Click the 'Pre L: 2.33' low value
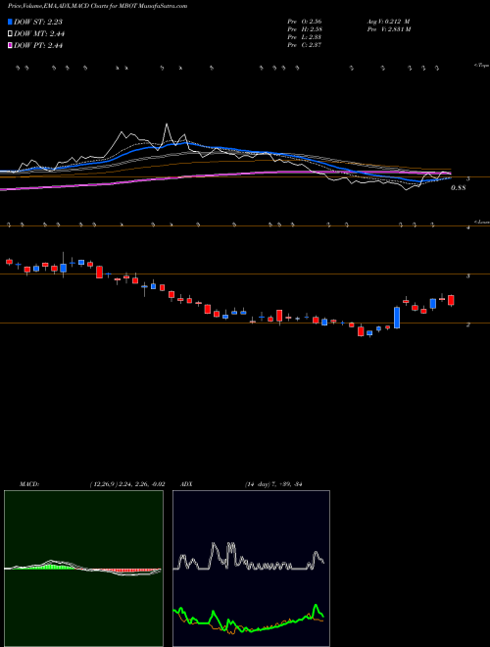Image resolution: width=490 pixels, height=647 pixels. pyautogui.click(x=305, y=37)
